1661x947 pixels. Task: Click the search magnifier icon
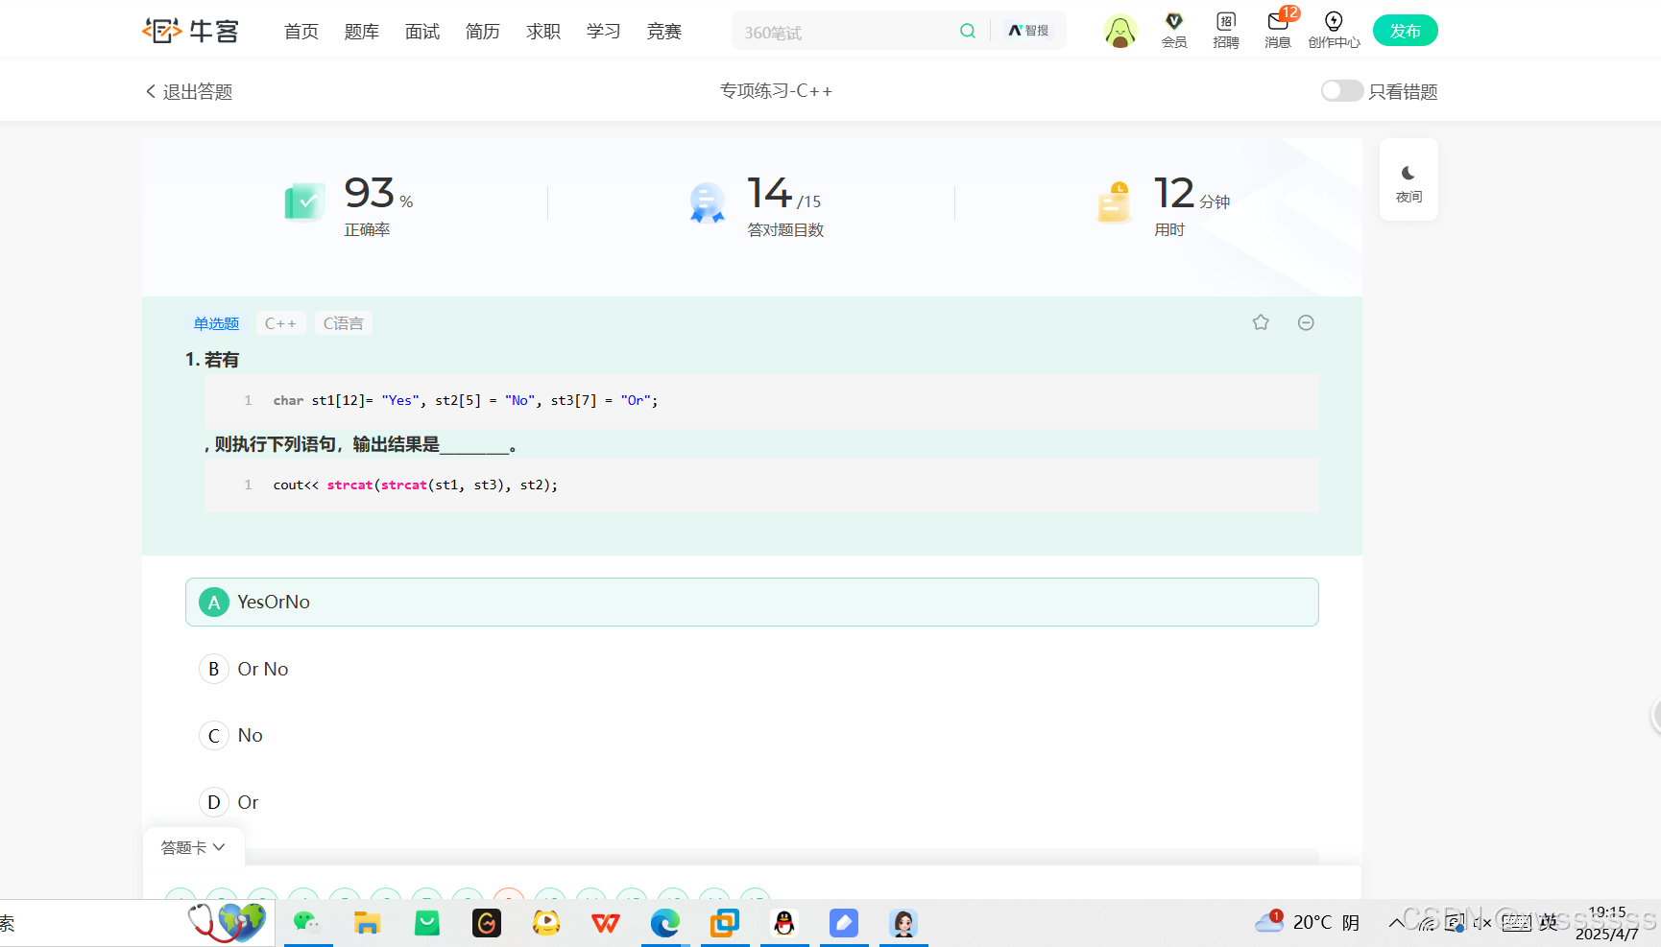pos(968,31)
